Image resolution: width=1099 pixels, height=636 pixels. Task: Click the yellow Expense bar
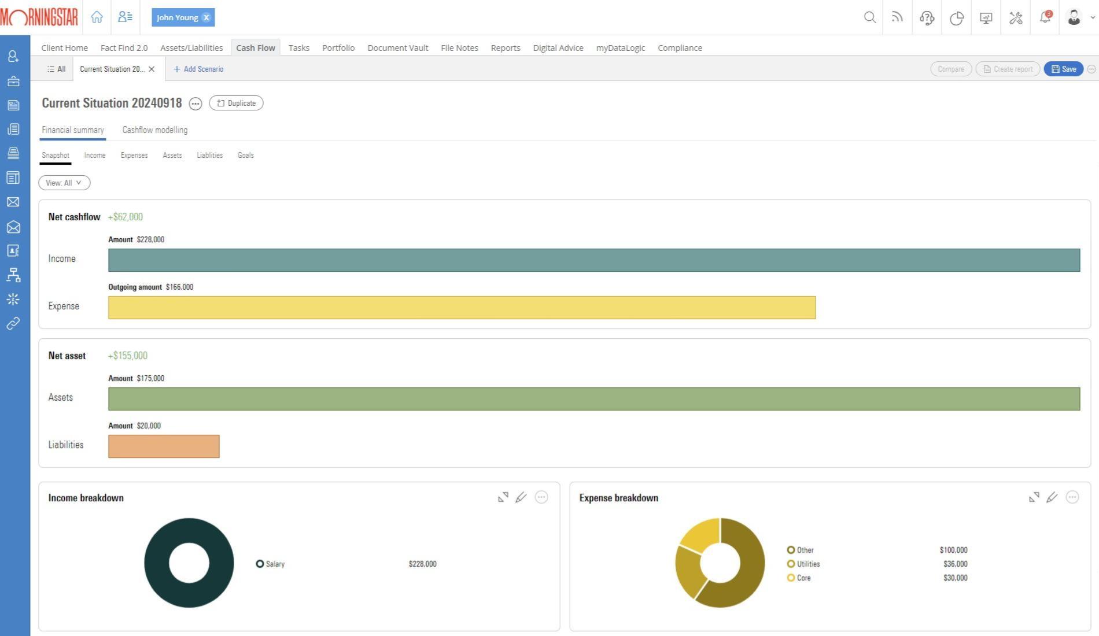pos(462,308)
